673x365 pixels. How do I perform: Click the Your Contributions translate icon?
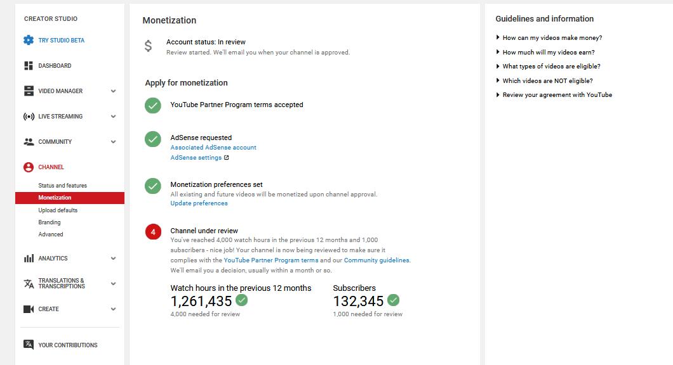(29, 345)
